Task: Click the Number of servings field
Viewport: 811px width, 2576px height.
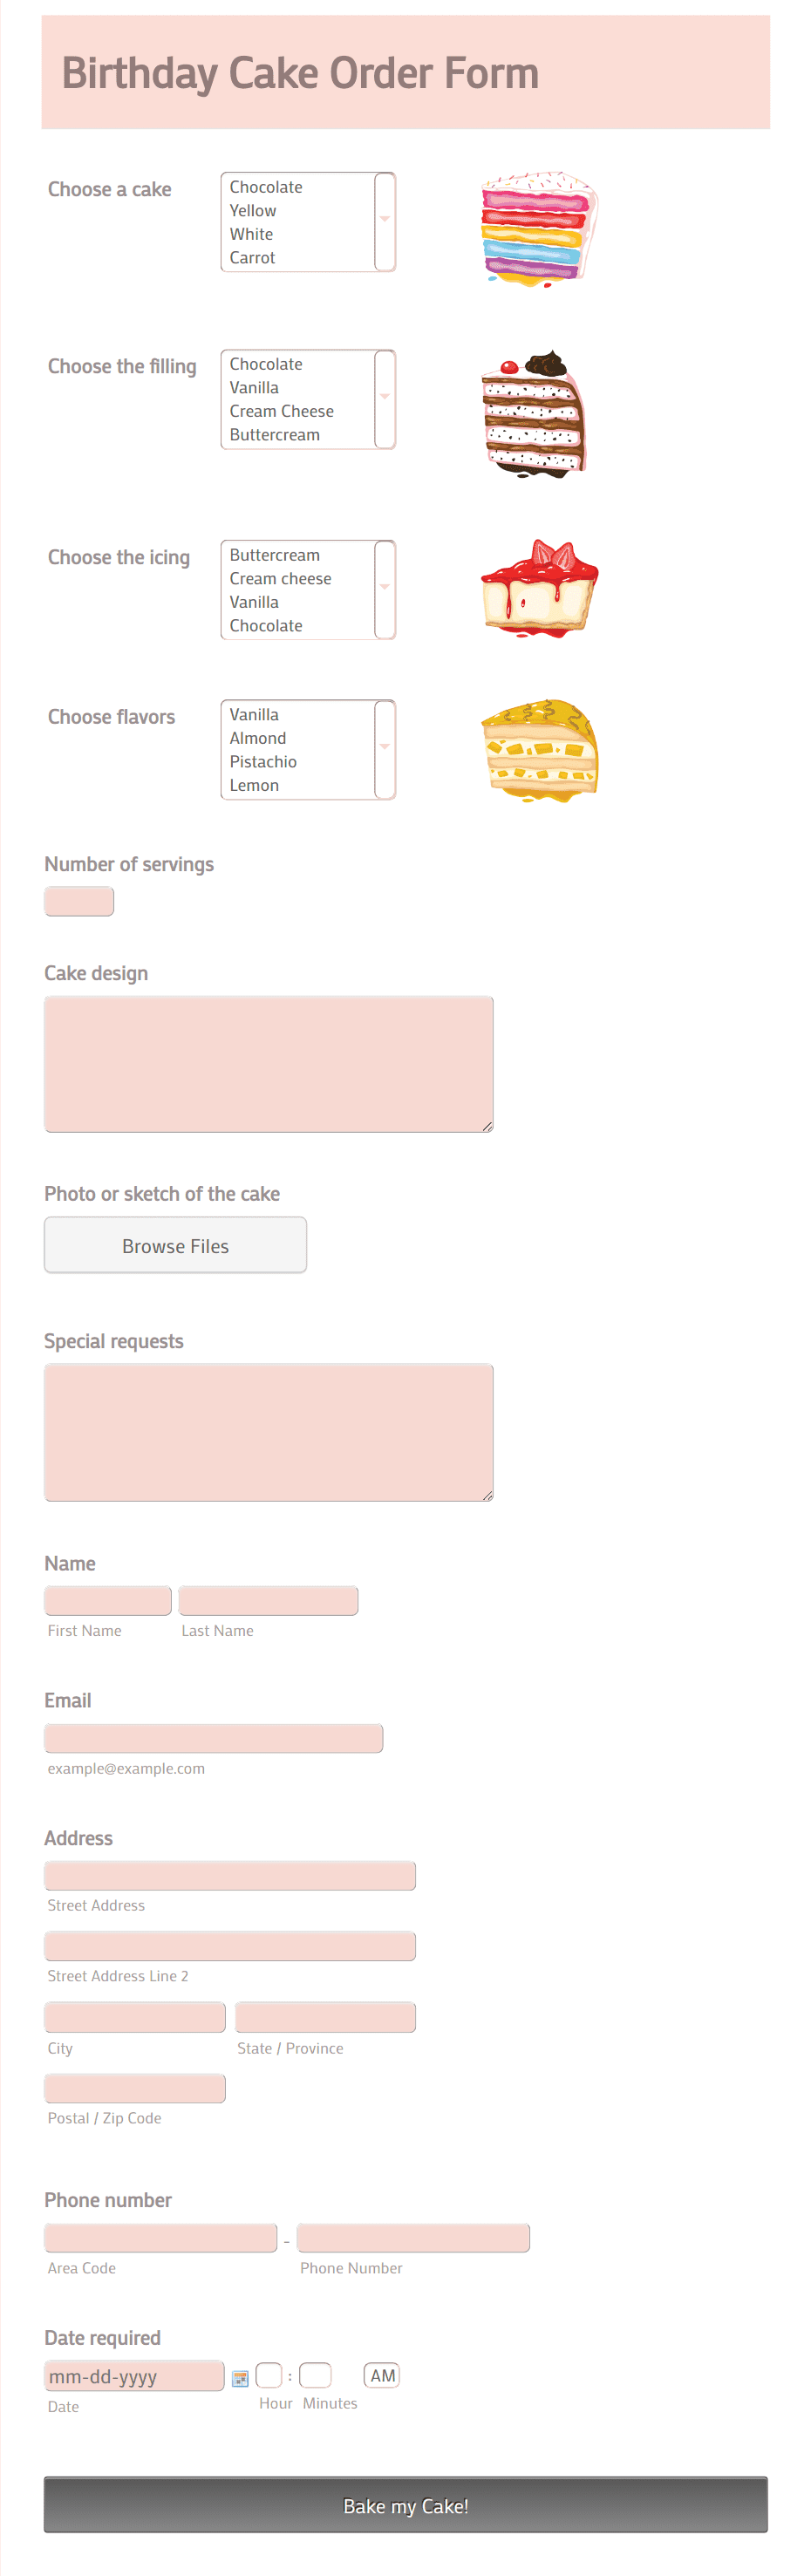Action: [x=78, y=901]
